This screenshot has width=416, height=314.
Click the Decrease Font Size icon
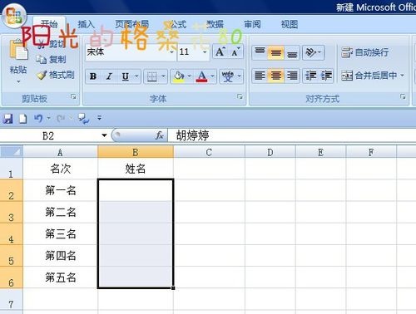pos(235,52)
